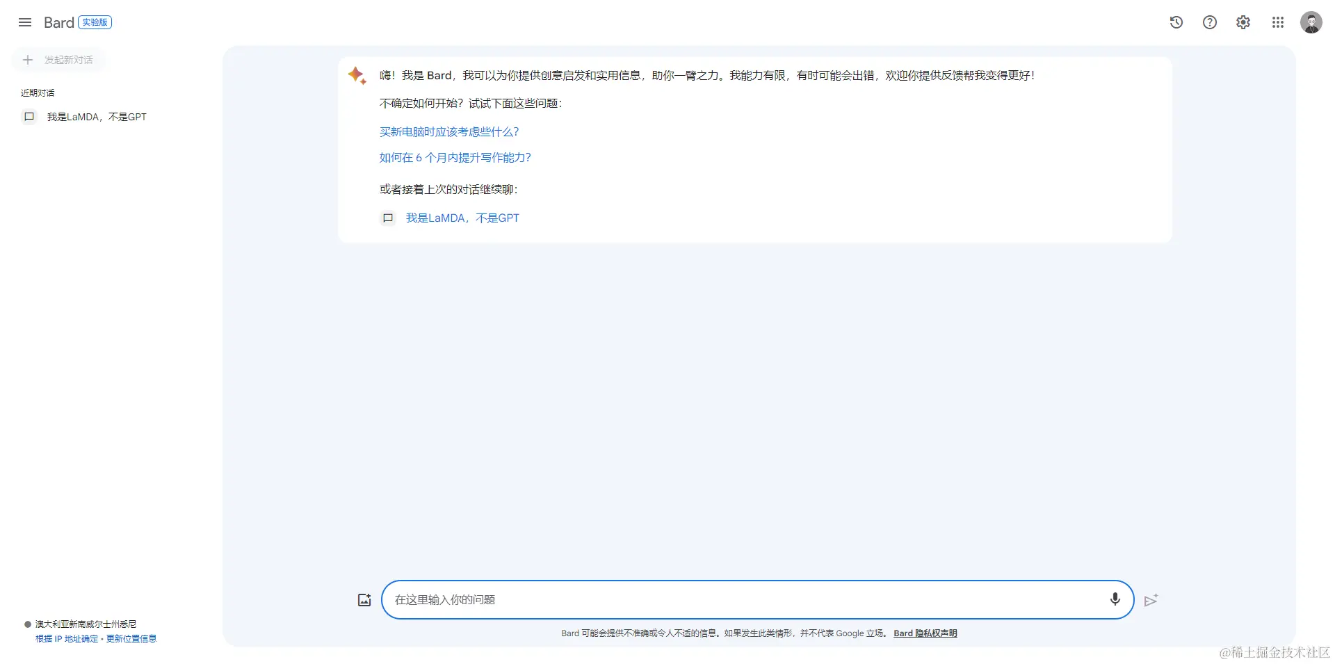
Task: Click text 不确定如何开始？试试下面这些问题：
Action: [471, 104]
